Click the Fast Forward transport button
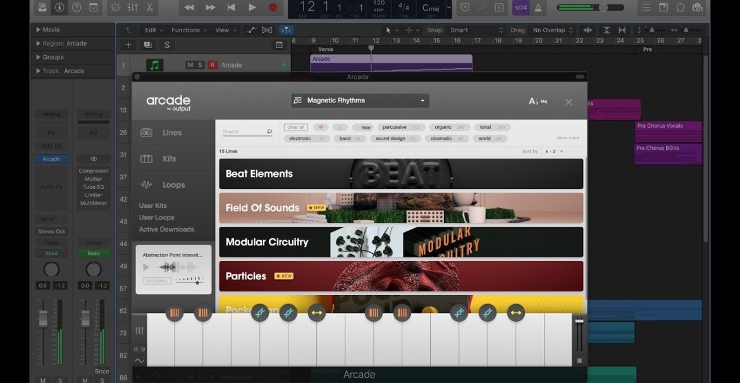The width and height of the screenshot is (740, 383). pyautogui.click(x=211, y=7)
